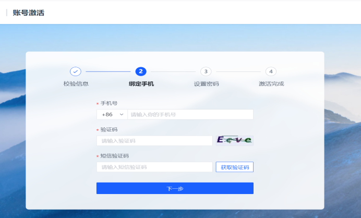The width and height of the screenshot is (361, 218).
Task: Refresh the captcha image
Action: pos(234,140)
